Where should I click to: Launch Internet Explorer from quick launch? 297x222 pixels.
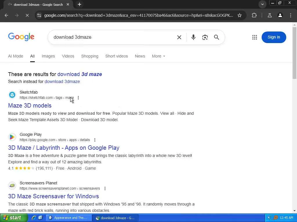coord(34,218)
